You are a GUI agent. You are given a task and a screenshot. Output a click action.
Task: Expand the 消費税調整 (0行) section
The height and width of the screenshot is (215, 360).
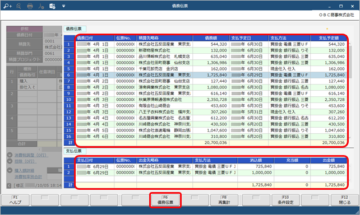(x=10, y=155)
